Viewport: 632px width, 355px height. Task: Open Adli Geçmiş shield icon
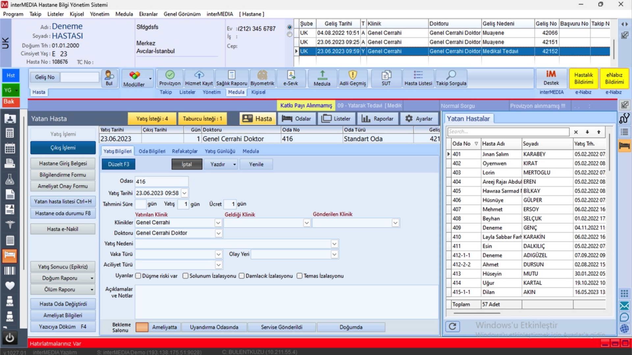coord(353,75)
